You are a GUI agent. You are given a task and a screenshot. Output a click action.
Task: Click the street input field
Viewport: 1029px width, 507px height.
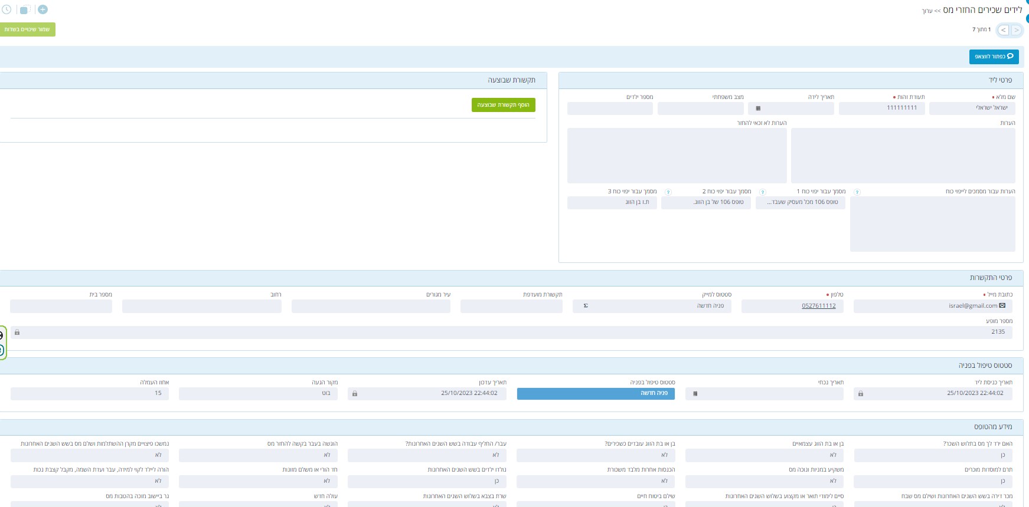click(x=202, y=306)
